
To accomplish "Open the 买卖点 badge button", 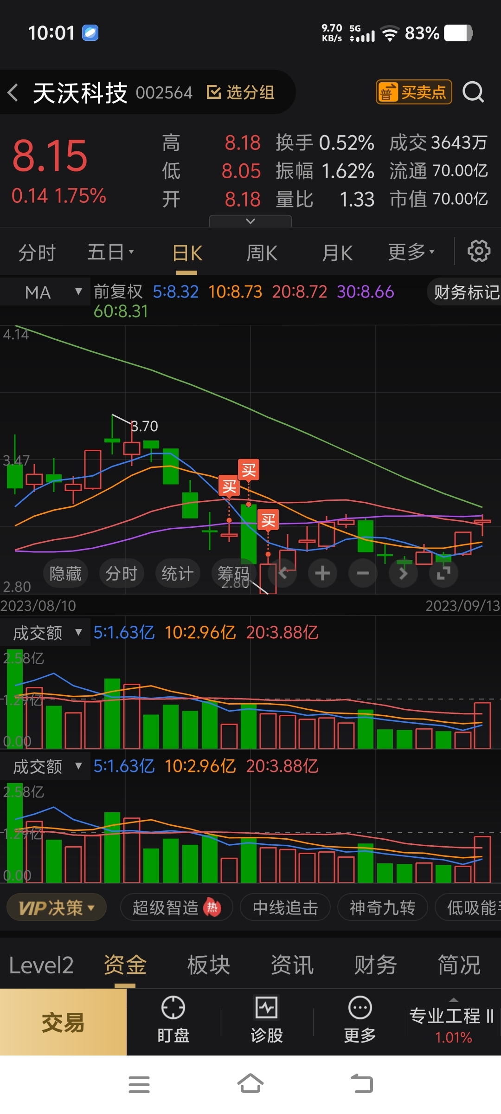I will click(x=413, y=92).
